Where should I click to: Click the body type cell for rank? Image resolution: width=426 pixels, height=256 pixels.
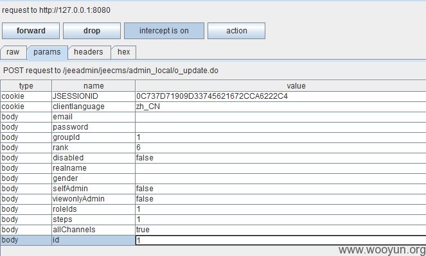coord(26,148)
